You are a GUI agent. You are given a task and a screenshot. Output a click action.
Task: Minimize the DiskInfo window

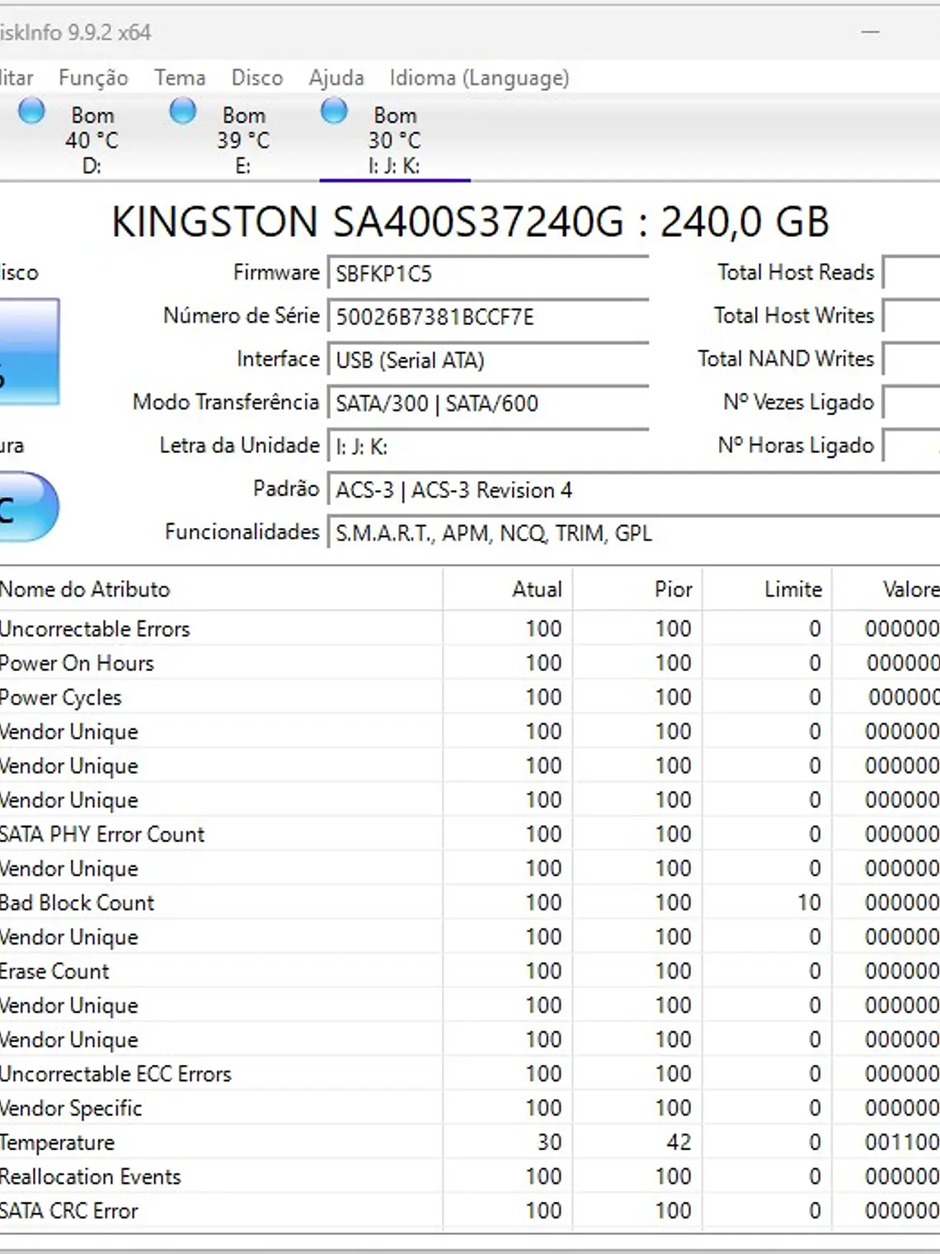tap(870, 32)
